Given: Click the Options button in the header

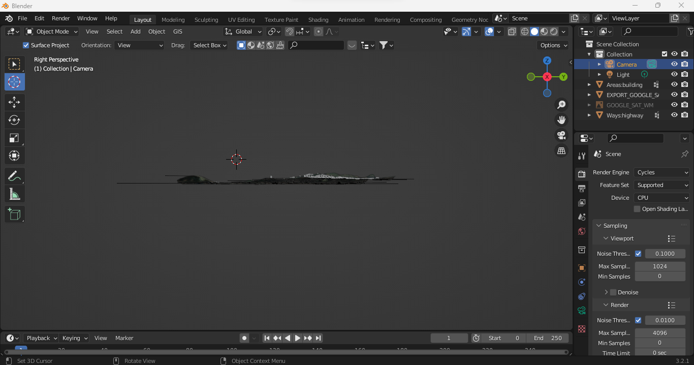Looking at the screenshot, I should 553,45.
